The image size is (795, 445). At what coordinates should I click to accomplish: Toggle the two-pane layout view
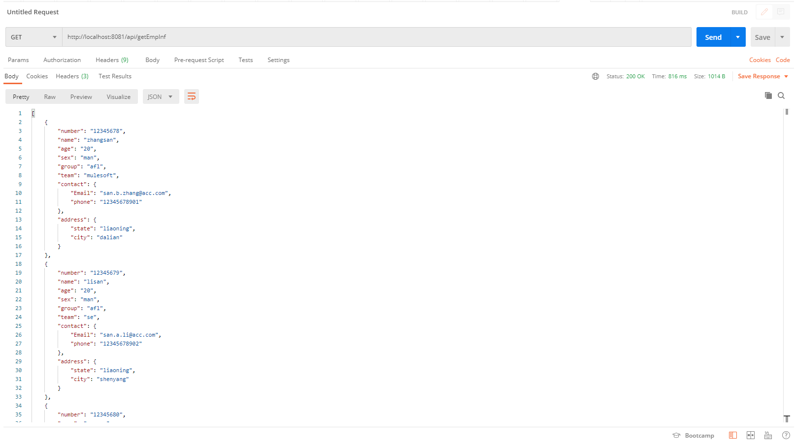click(x=751, y=435)
